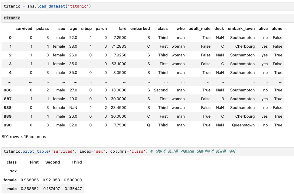Click age value 38.0
The image size is (294, 194).
[73, 46]
